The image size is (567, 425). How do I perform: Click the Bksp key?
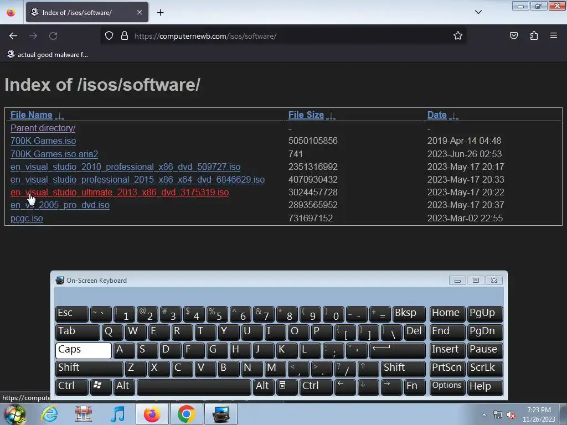click(409, 314)
